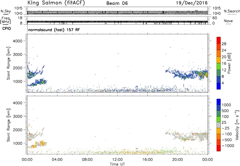Screen dimensions: 240x166
Task: Click the '04:00' time axis tick label
Action: (x=57, y=160)
